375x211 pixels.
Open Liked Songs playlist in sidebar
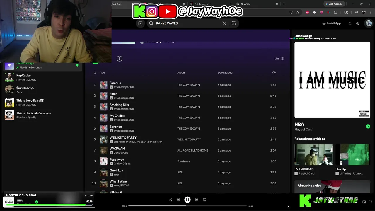pyautogui.click(x=42, y=65)
